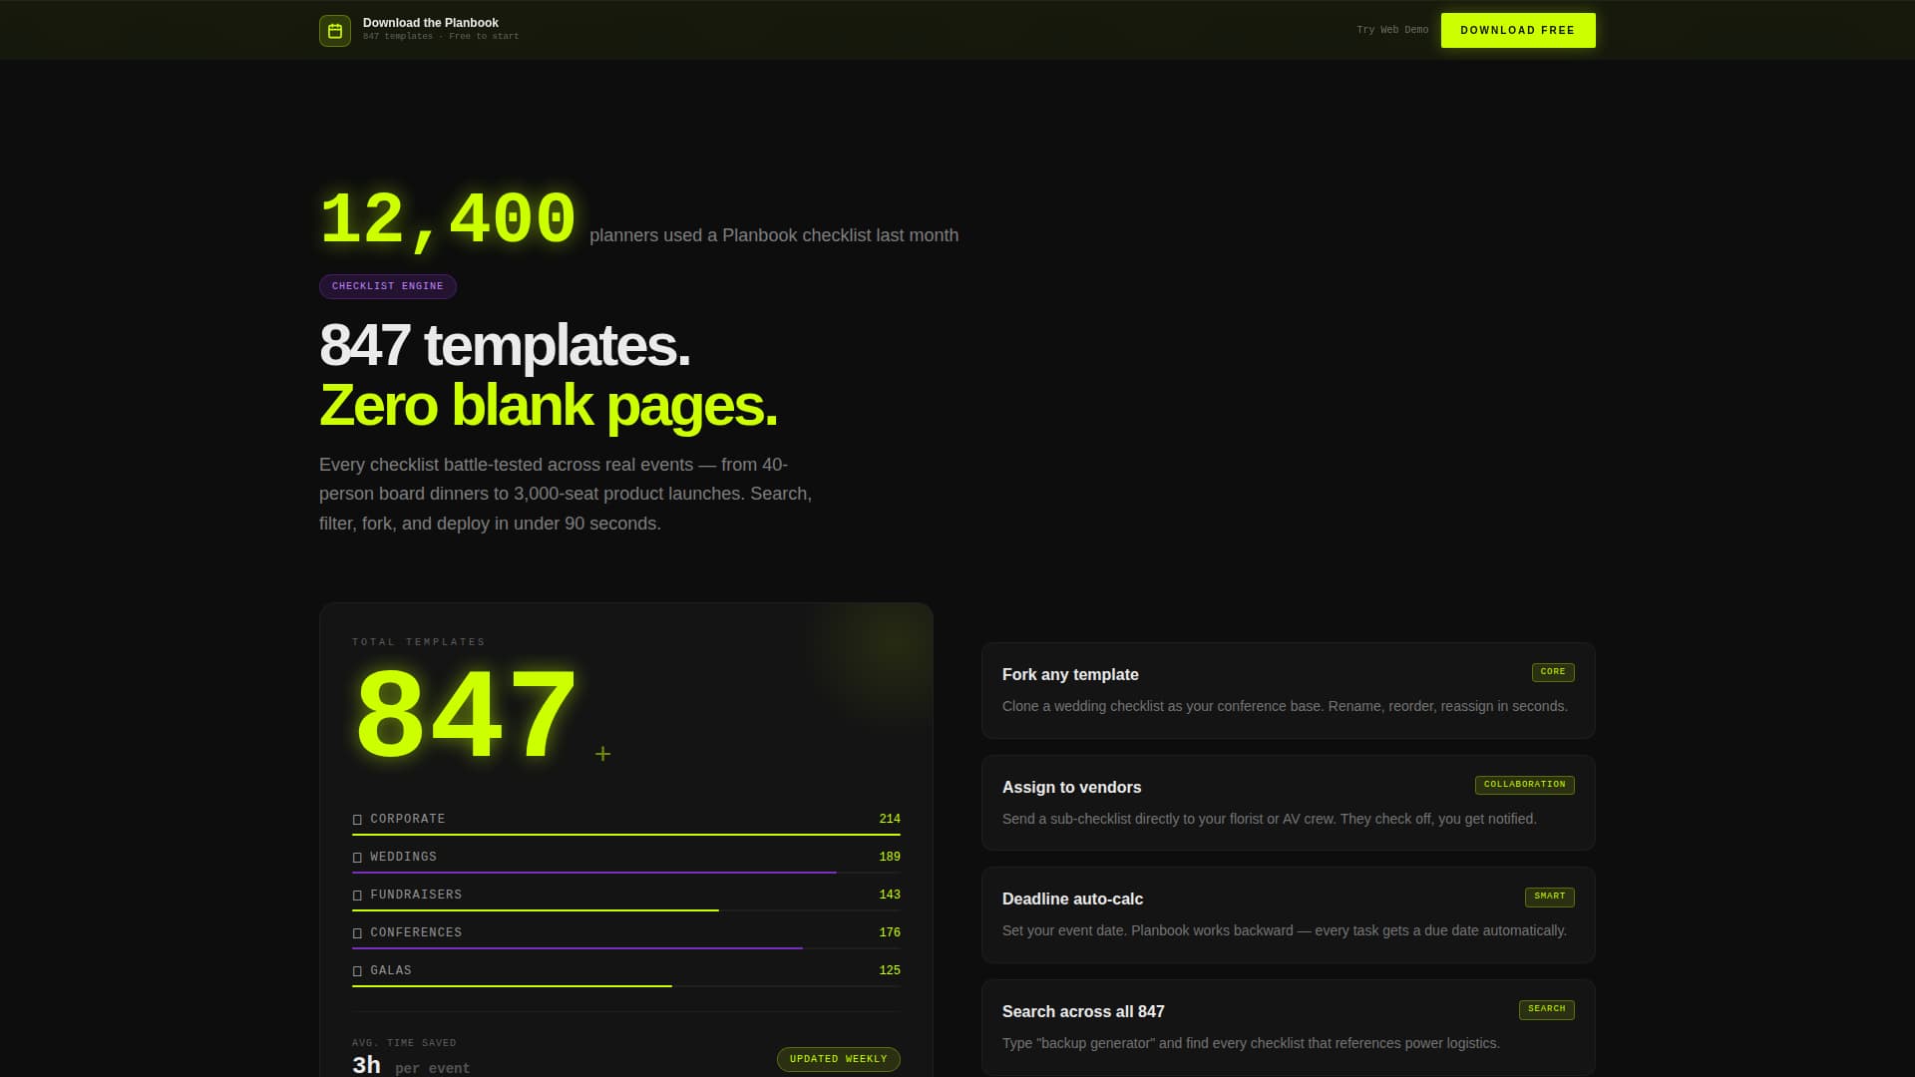1915x1077 pixels.
Task: Click the Corporate progress bar
Action: pyautogui.click(x=626, y=834)
